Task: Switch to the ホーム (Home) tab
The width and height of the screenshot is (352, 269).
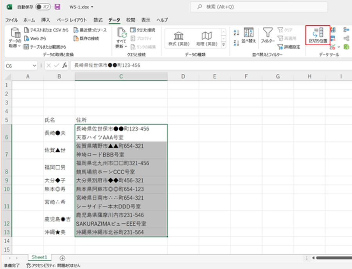Action: 29,20
